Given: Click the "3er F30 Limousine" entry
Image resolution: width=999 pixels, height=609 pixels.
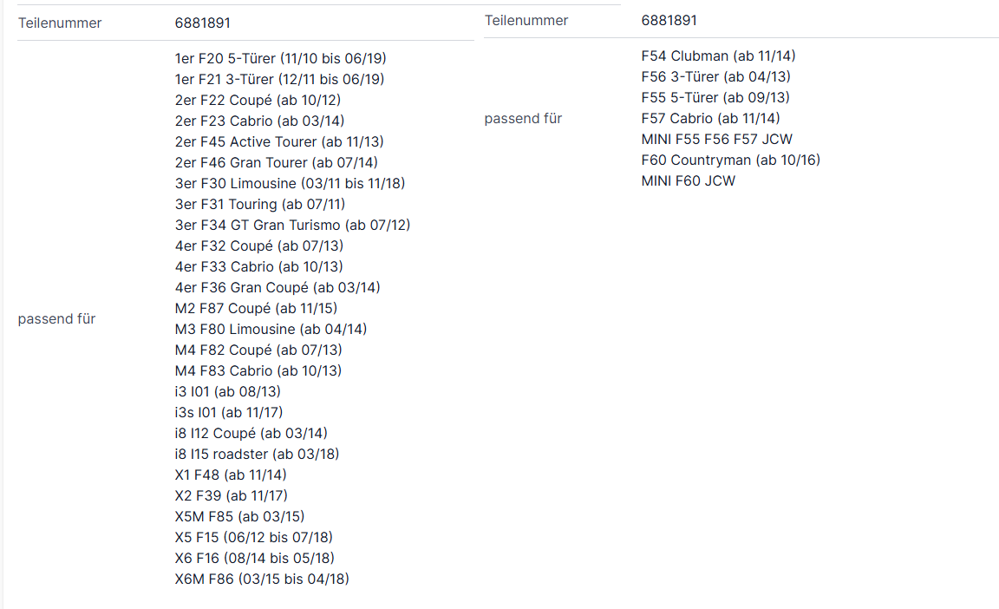Looking at the screenshot, I should pyautogui.click(x=290, y=184).
